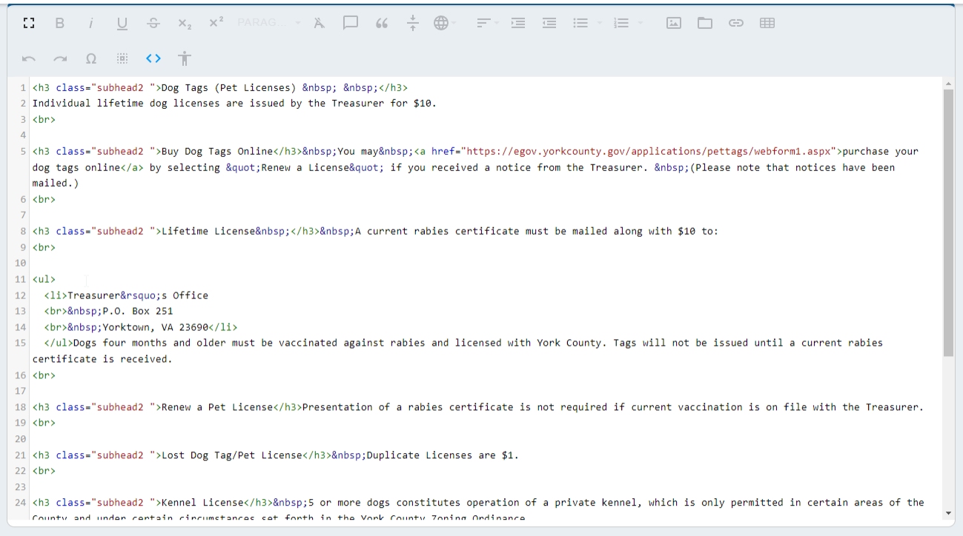Expand the bulleted list style arrow
This screenshot has height=536, width=963.
click(599, 23)
